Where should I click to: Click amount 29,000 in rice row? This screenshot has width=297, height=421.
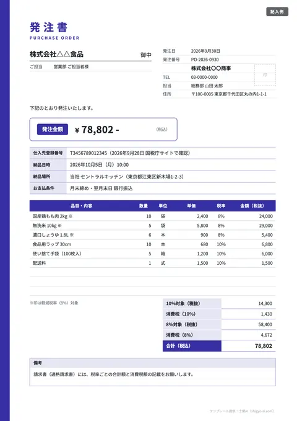tap(266, 226)
